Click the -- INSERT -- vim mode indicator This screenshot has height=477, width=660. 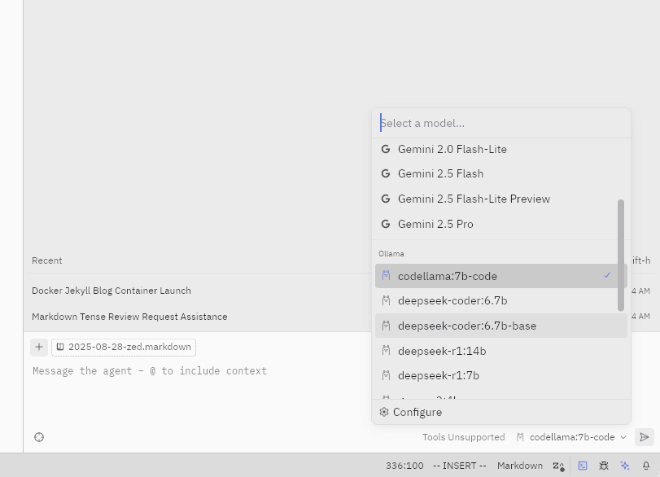click(460, 466)
